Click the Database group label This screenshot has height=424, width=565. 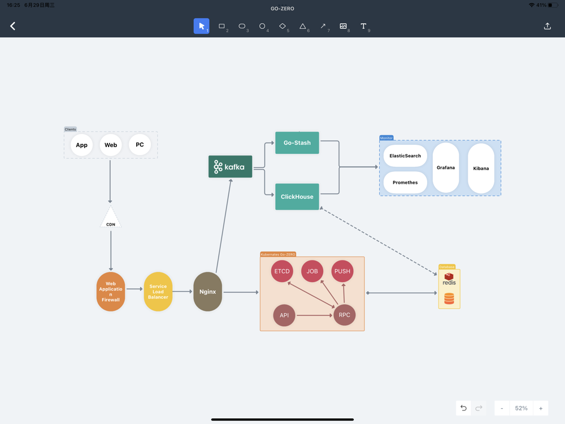[447, 267]
